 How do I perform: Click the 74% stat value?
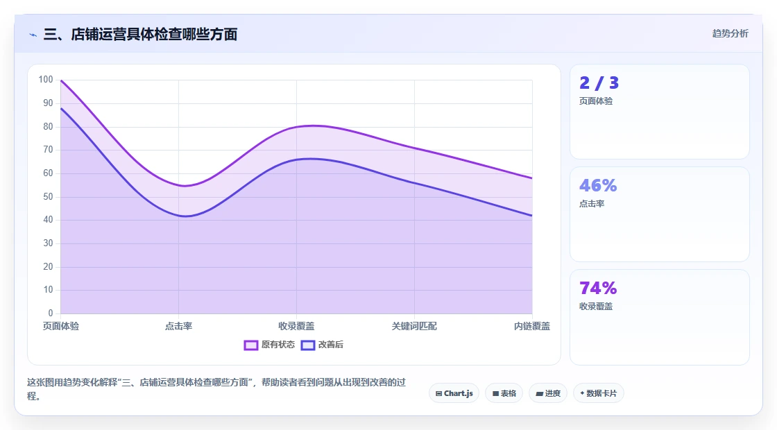point(598,288)
